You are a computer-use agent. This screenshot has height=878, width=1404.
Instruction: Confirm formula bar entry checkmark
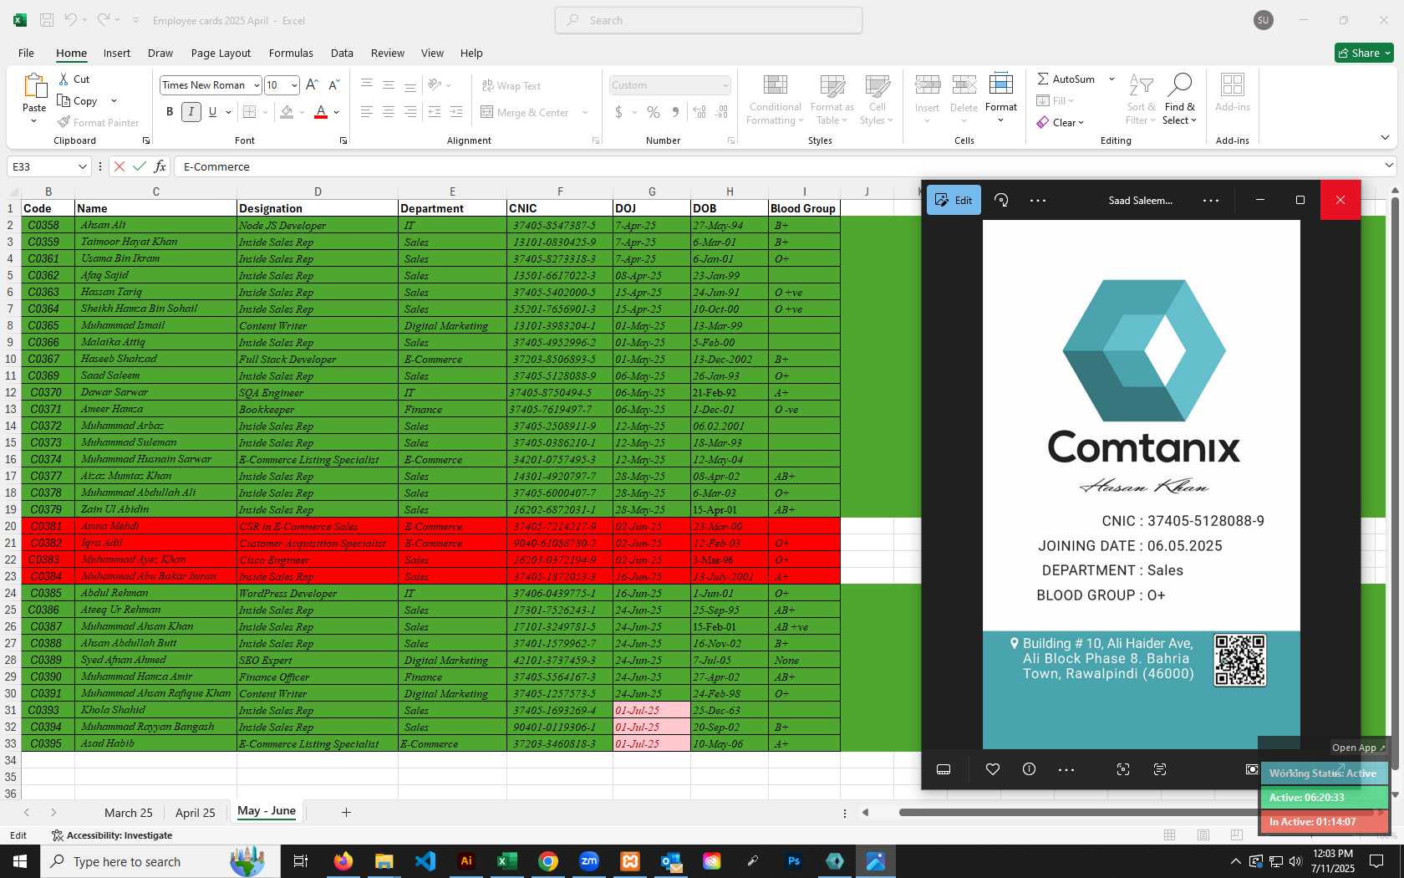coord(140,166)
